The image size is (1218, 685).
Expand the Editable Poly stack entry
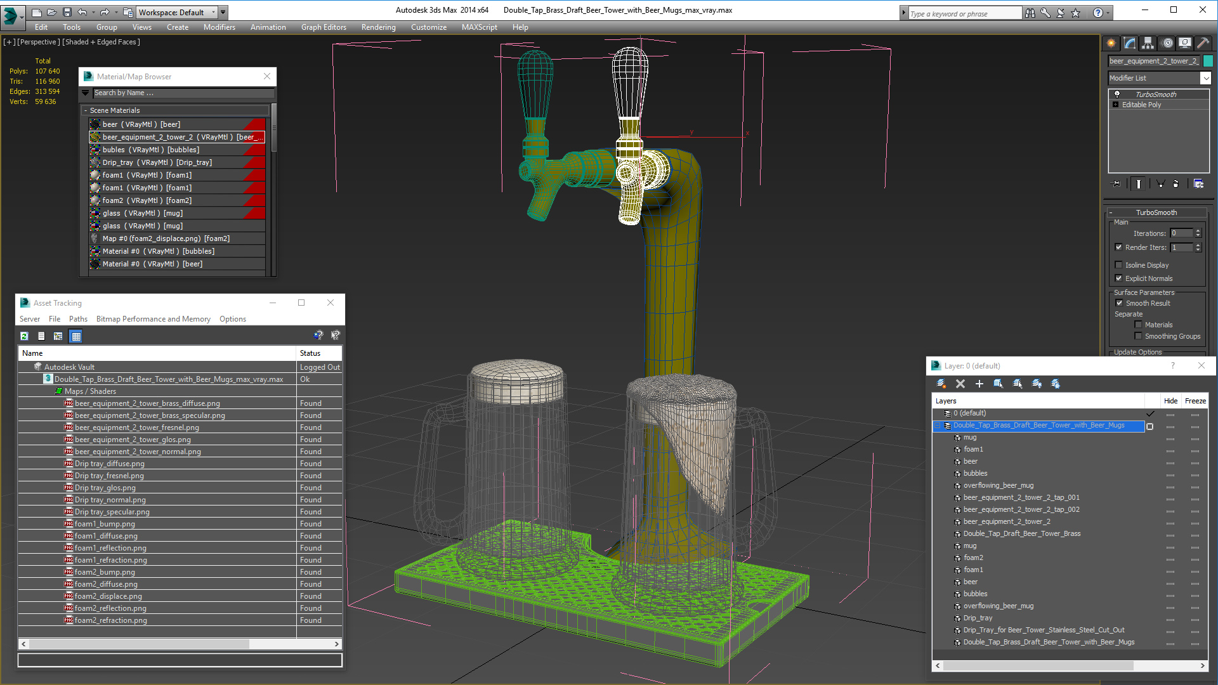pos(1116,105)
